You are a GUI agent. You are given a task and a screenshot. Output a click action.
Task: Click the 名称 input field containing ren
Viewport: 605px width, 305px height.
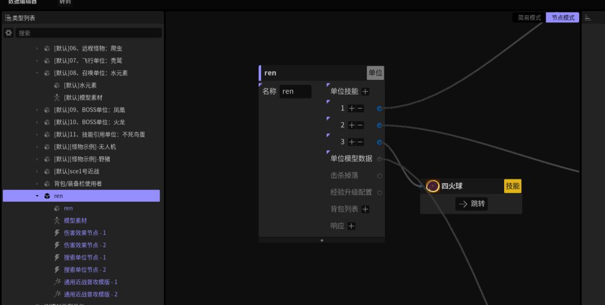[x=295, y=91]
